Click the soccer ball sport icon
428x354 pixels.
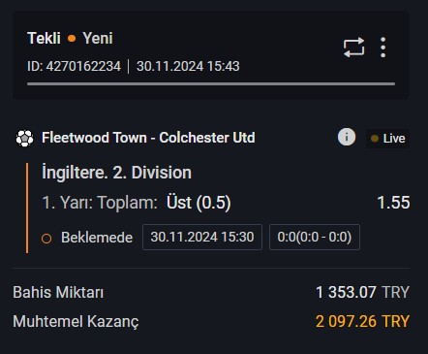click(x=25, y=138)
